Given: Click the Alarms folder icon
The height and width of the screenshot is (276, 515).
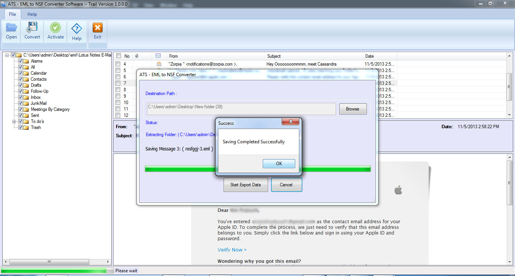Looking at the screenshot, I should (26, 61).
